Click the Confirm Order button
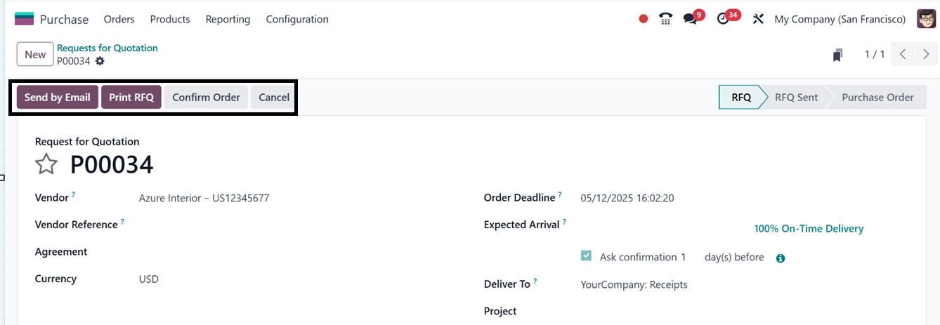Image resolution: width=940 pixels, height=325 pixels. tap(206, 98)
